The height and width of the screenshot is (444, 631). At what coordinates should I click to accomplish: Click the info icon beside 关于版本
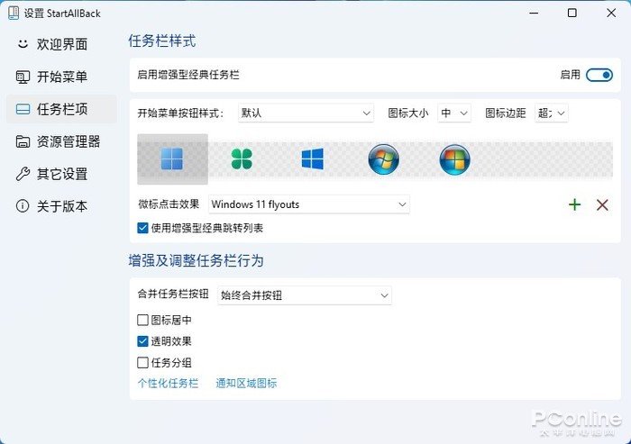point(23,206)
